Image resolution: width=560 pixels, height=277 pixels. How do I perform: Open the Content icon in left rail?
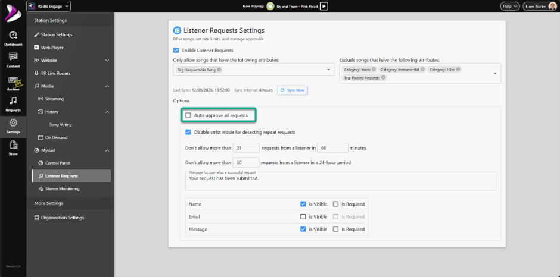point(13,56)
